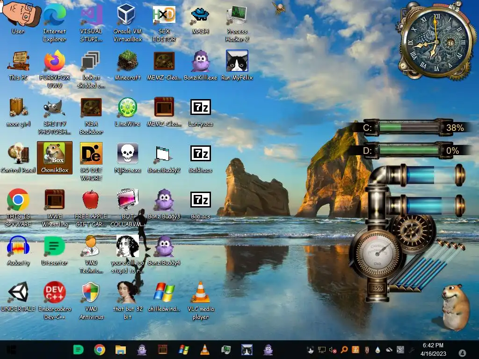The height and width of the screenshot is (359, 479).
Task: Open the WWE Wrestling icon
Action: 55,208
